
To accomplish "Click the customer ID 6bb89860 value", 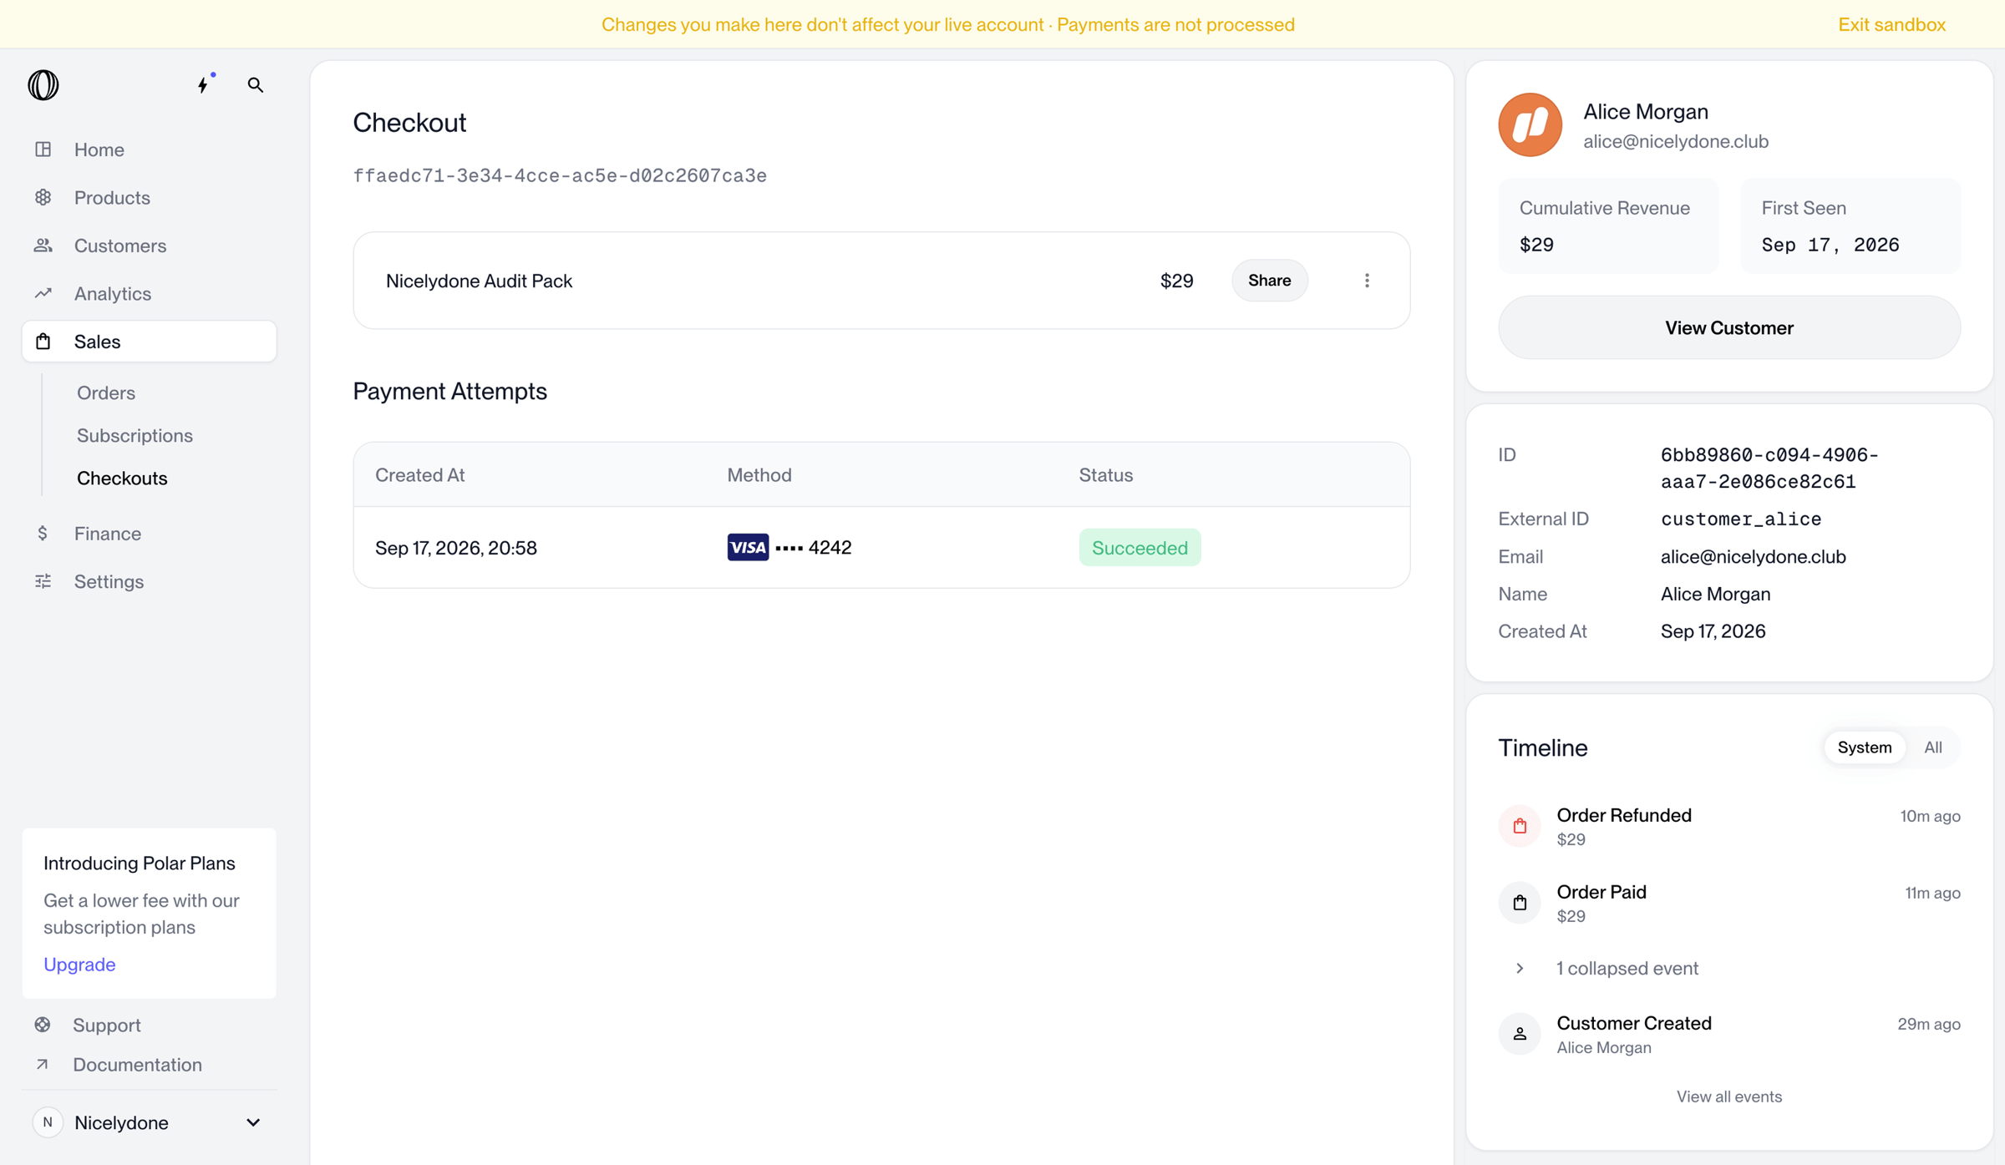I will pos(1769,468).
